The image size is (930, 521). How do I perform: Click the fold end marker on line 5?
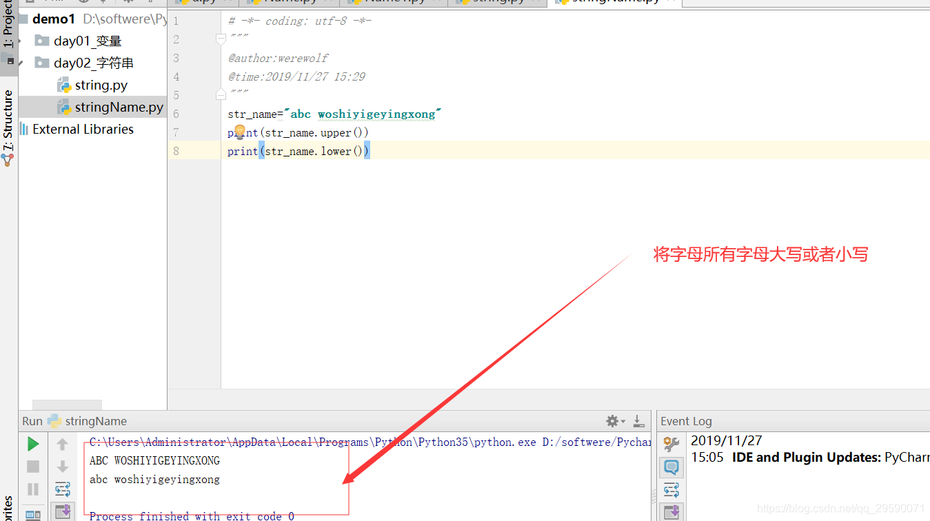(221, 94)
